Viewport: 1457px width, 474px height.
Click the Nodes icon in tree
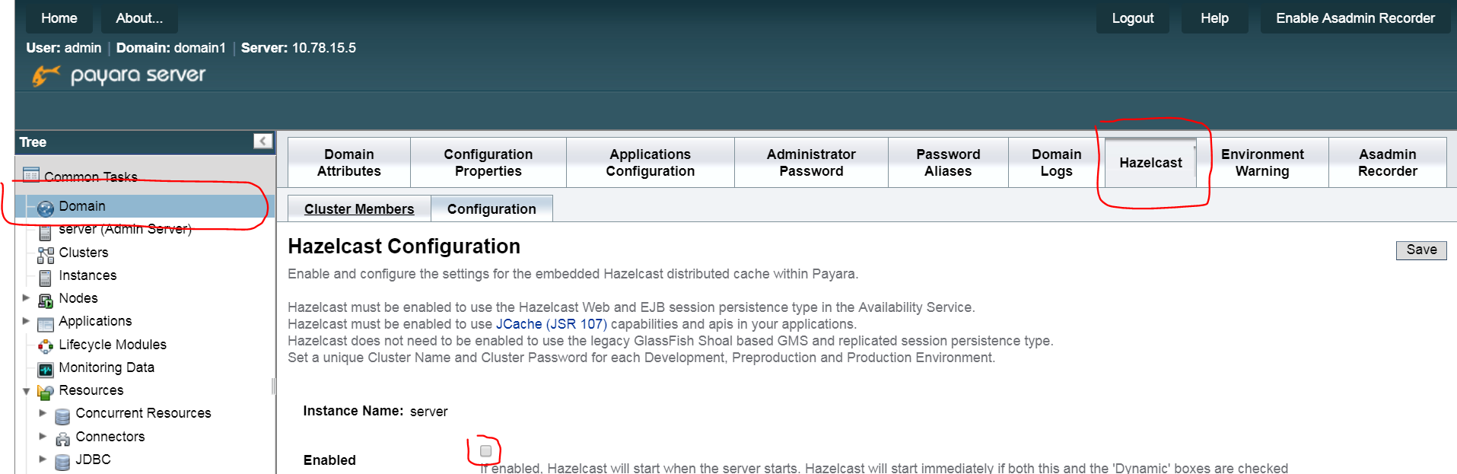coord(46,301)
